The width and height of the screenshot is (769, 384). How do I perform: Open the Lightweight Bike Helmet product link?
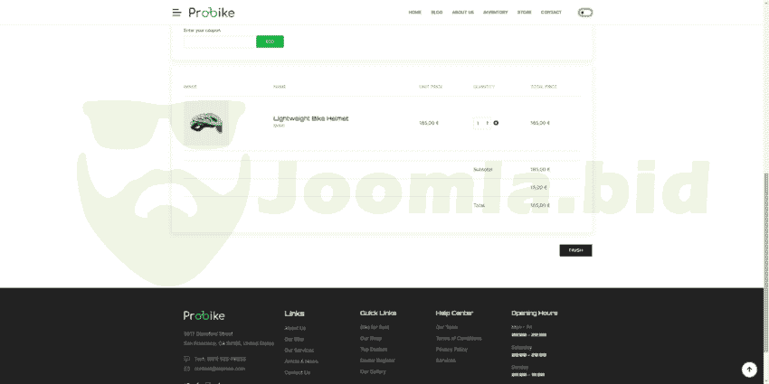[310, 118]
